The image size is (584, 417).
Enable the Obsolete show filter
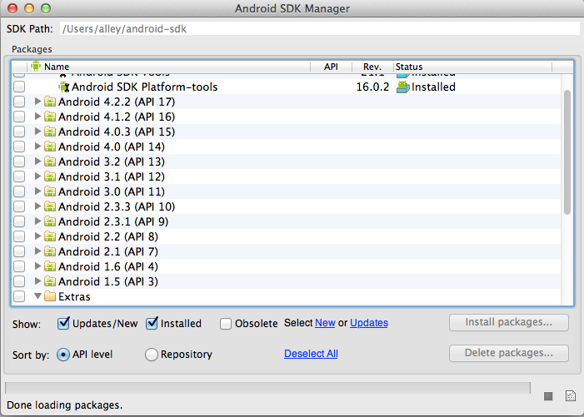point(226,324)
